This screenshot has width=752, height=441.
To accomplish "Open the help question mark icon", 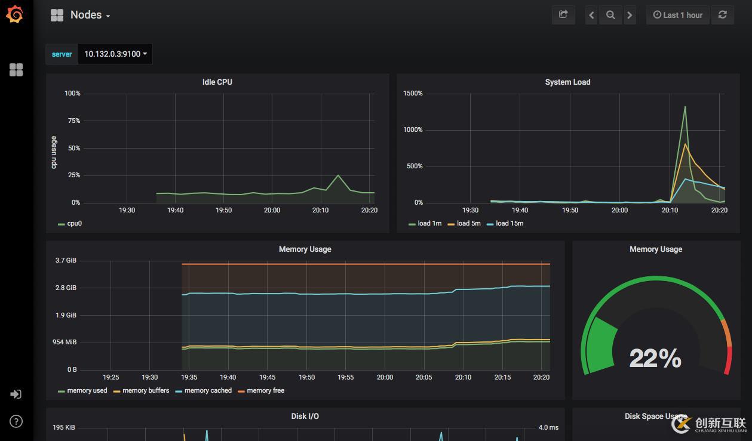I will coord(16,421).
